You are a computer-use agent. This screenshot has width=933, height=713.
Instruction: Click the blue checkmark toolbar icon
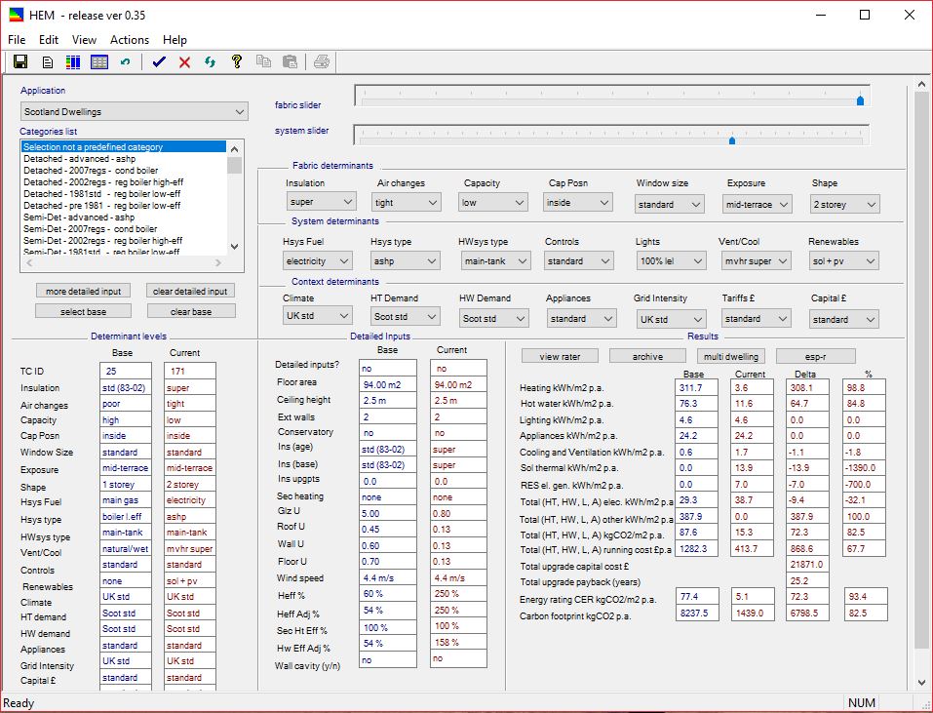point(159,62)
